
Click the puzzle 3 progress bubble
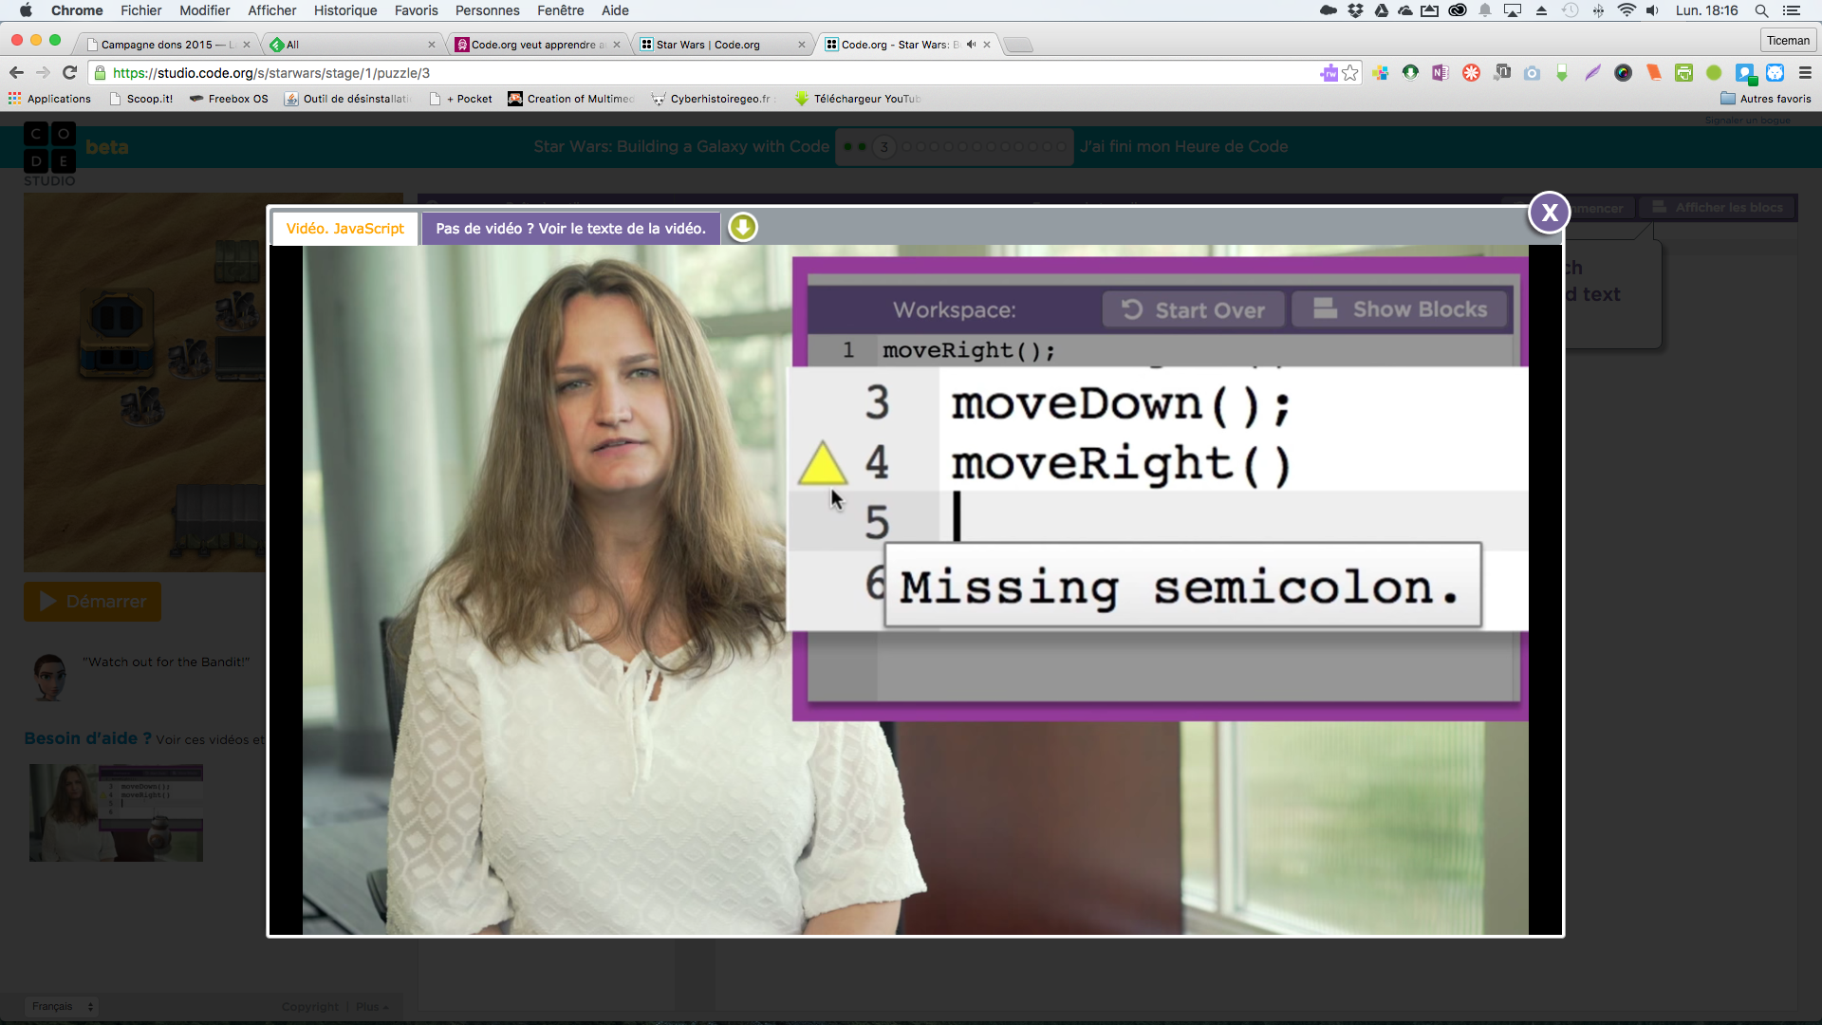point(883,147)
